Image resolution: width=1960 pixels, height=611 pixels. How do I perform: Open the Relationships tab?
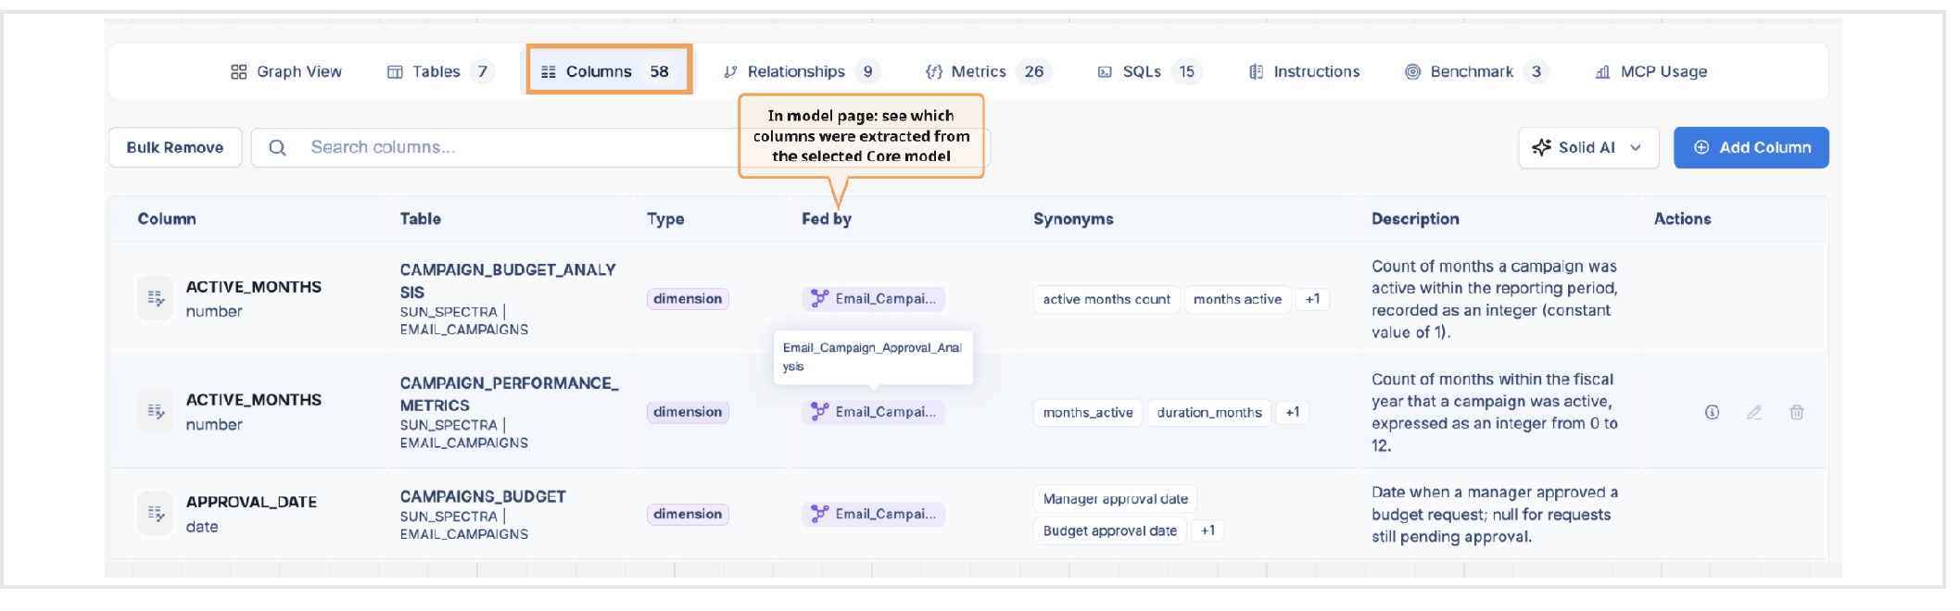801,72
